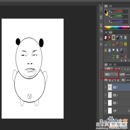Hide layer 图层 3 via eye icon
The image size is (130, 130).
(x=106, y=87)
